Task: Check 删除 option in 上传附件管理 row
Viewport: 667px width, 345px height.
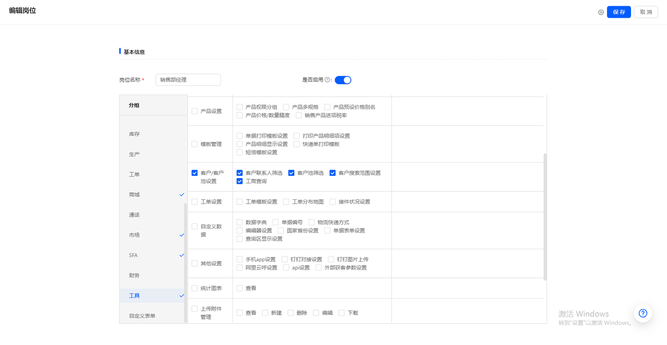Action: click(291, 313)
